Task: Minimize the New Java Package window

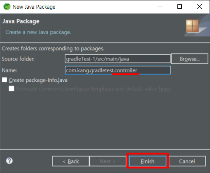Action: point(160,7)
